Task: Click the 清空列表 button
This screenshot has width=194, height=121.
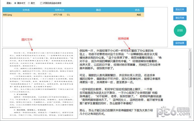Action: click(x=180, y=18)
